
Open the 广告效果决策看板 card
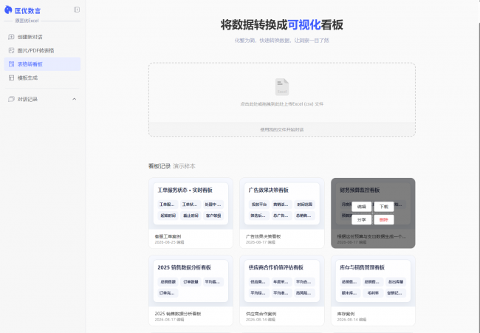[x=282, y=213]
